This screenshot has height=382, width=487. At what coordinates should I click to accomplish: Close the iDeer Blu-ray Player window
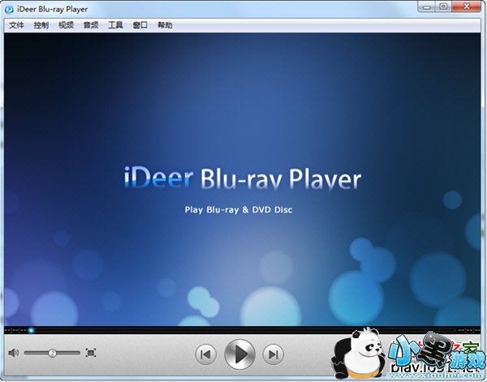[468, 7]
